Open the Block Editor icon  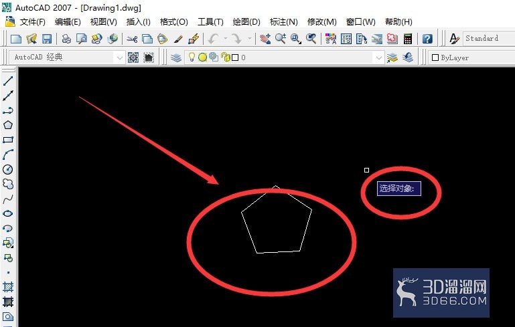[194, 39]
